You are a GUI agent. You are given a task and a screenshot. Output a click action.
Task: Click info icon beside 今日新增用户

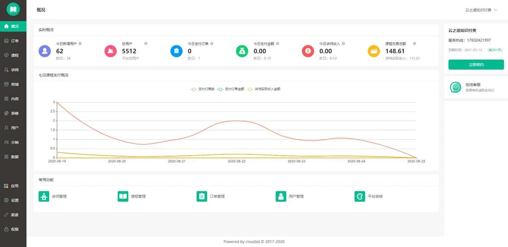[x=80, y=43]
